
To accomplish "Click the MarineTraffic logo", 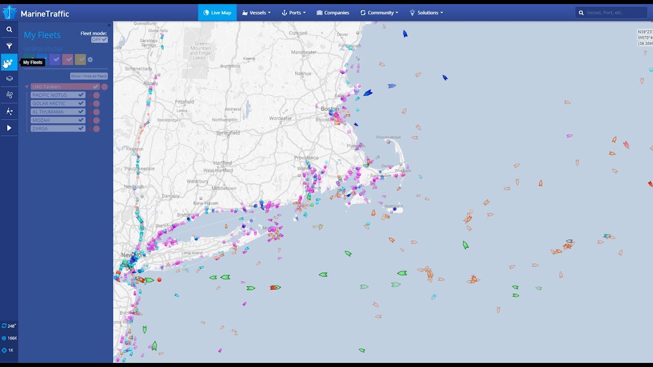I will (9, 13).
